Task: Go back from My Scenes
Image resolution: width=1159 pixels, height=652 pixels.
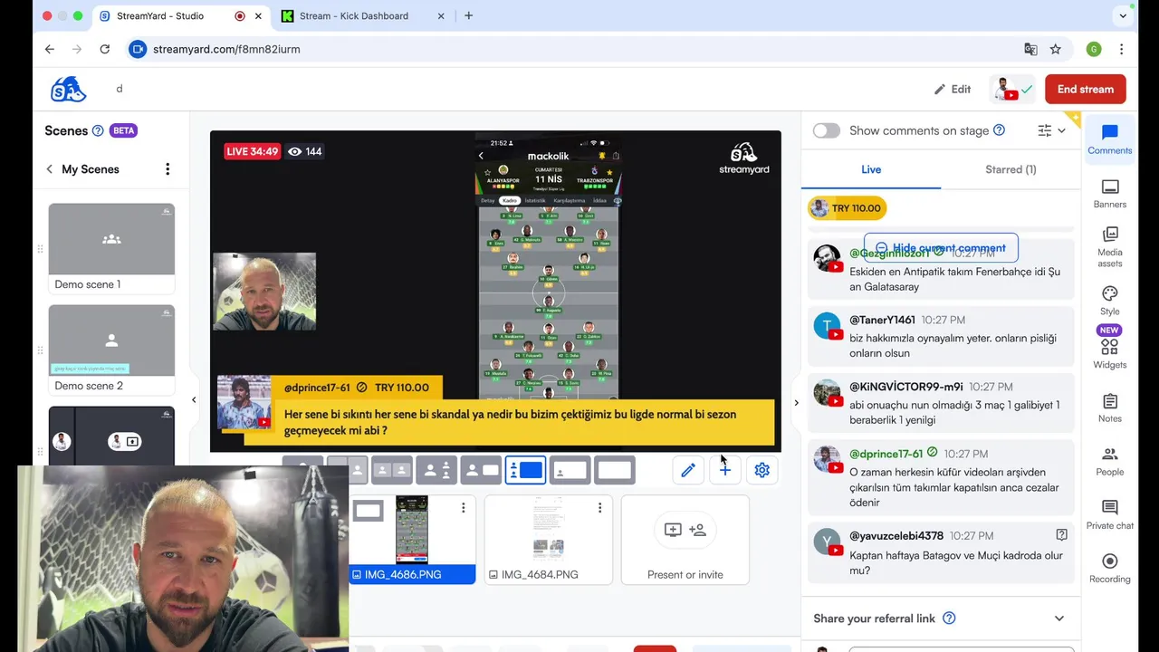Action: coord(50,169)
